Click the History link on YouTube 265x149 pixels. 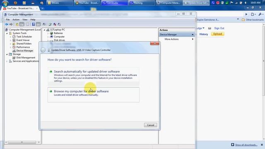pos(204,34)
